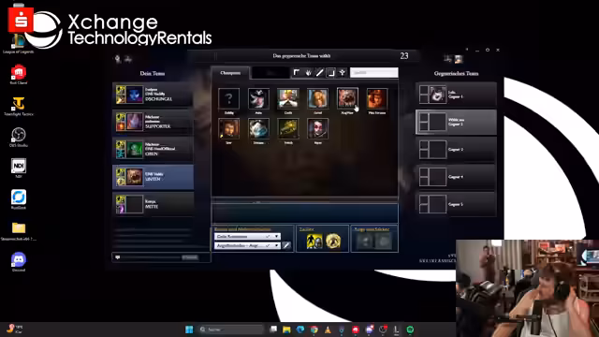
Task: Open Spotify from the taskbar
Action: (410, 330)
